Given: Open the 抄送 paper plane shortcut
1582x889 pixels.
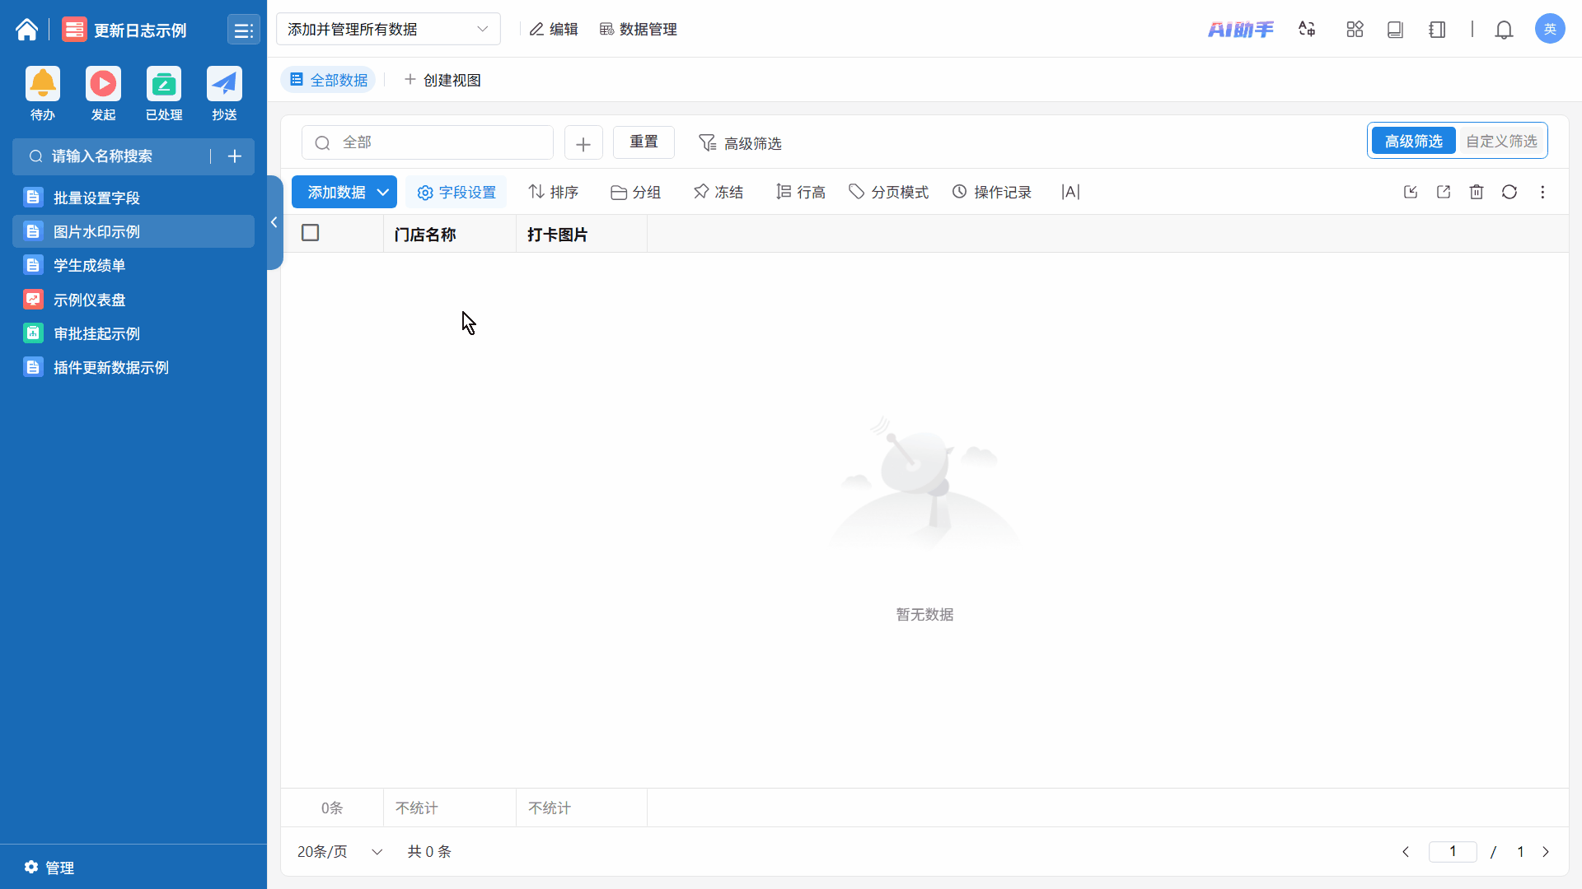Looking at the screenshot, I should [224, 85].
